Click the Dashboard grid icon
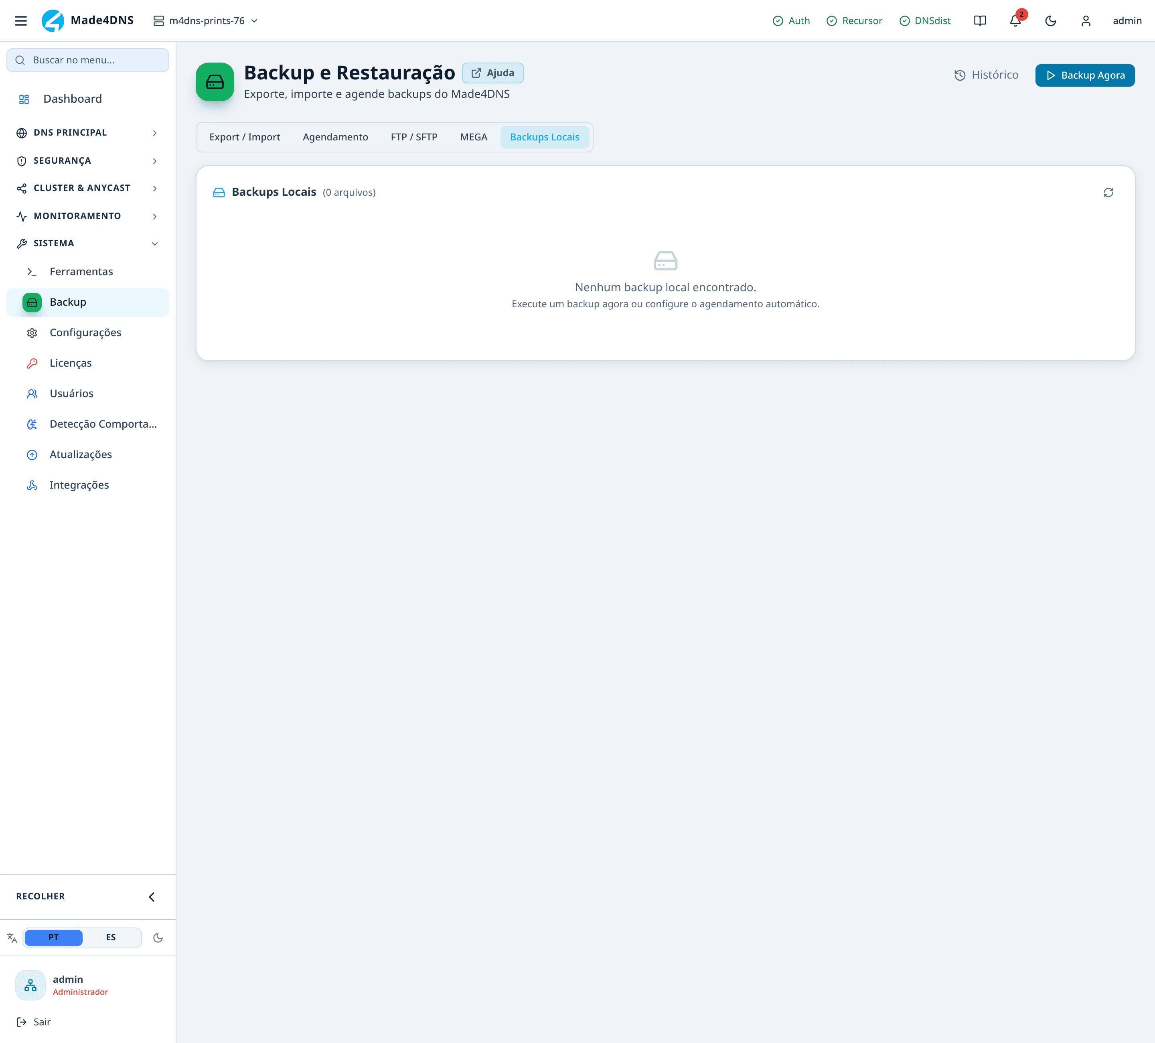 [x=24, y=99]
